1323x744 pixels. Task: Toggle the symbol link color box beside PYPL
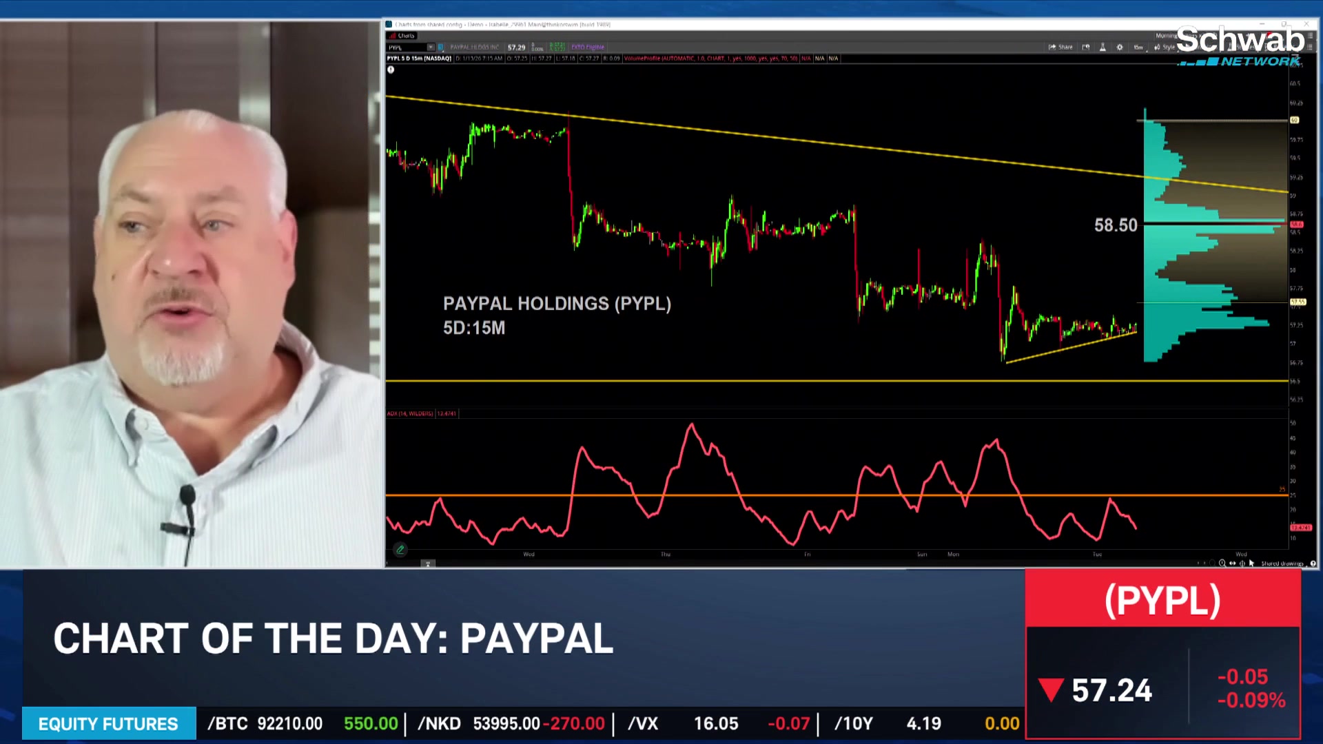(440, 47)
